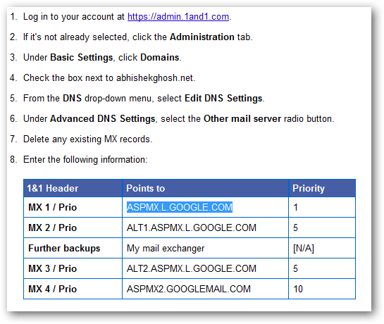Click the bold word 'Administration' in step 2
The image size is (384, 324).
point(202,37)
